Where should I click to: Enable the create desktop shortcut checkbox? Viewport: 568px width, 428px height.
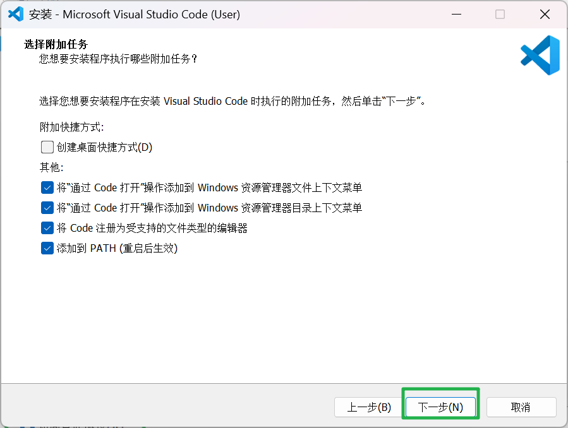click(47, 147)
